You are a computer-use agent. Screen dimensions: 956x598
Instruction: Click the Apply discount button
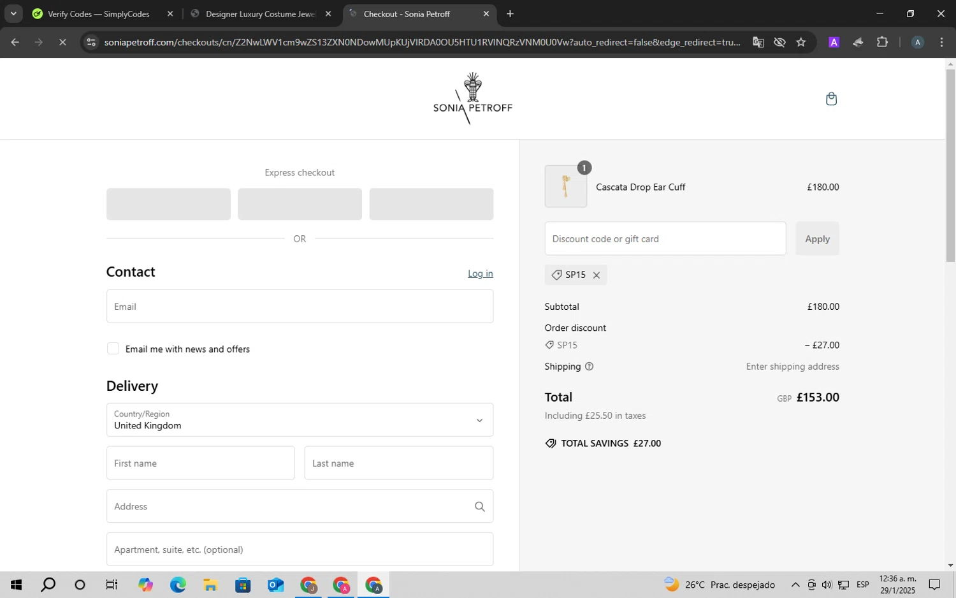click(x=817, y=239)
